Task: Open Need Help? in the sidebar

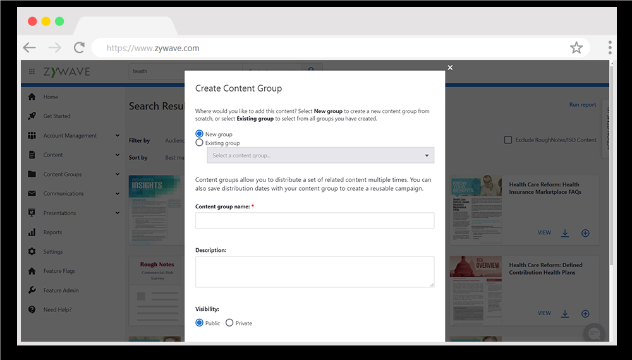Action: [x=58, y=309]
